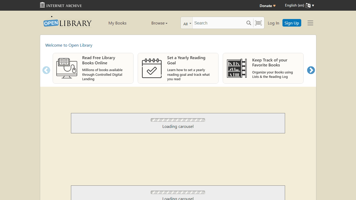Click Learn how to set a yearly goal text

(x=188, y=74)
